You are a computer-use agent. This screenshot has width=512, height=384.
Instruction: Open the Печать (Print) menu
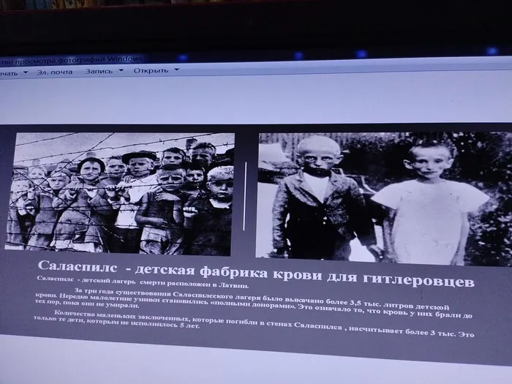pyautogui.click(x=9, y=73)
